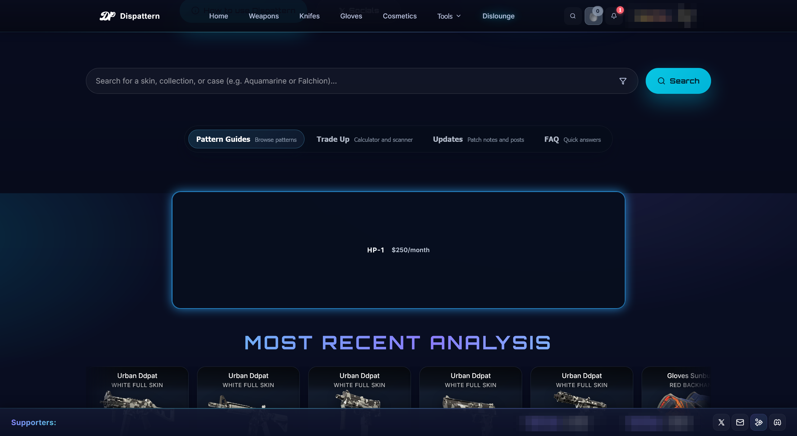Screen dimensions: 797x436
Task: Open the Discord icon link
Action: click(x=777, y=422)
